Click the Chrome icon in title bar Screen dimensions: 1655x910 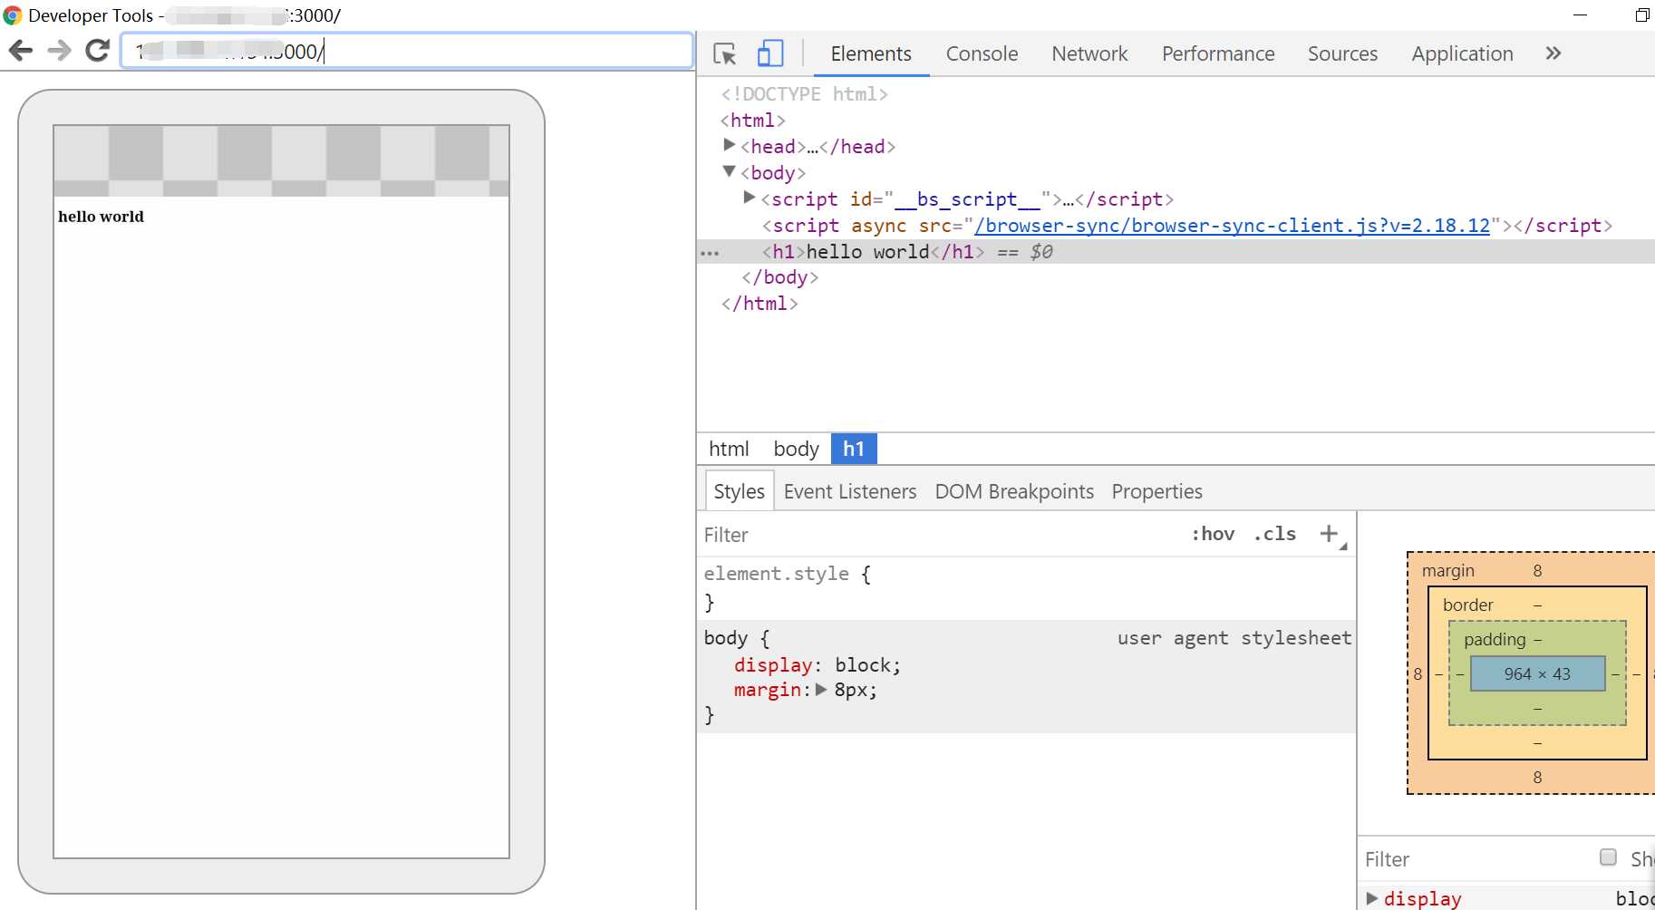(13, 15)
